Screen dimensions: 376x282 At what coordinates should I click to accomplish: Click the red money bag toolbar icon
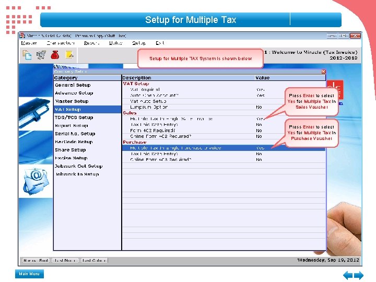click(x=55, y=55)
